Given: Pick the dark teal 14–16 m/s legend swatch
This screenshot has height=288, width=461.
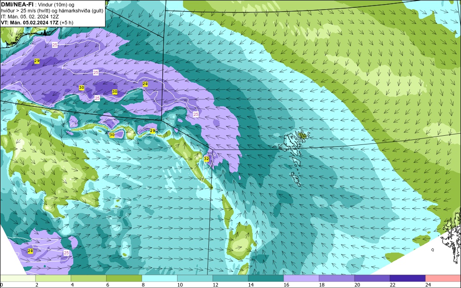Looking at the screenshot, I should 266,278.
